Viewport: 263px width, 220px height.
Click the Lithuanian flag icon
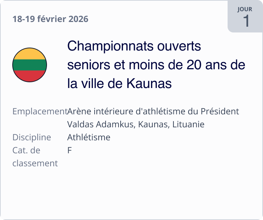[x=30, y=65]
